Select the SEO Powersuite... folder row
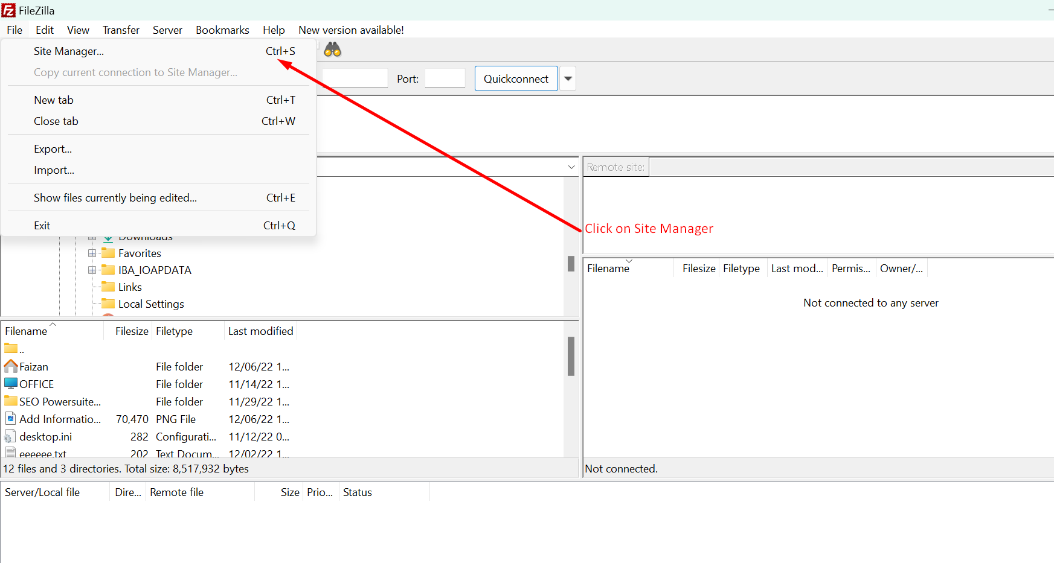This screenshot has height=563, width=1054. click(x=148, y=401)
